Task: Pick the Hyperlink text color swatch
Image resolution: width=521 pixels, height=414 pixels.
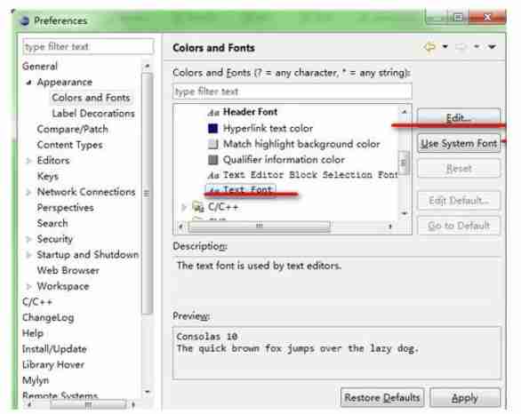Action: click(x=212, y=128)
